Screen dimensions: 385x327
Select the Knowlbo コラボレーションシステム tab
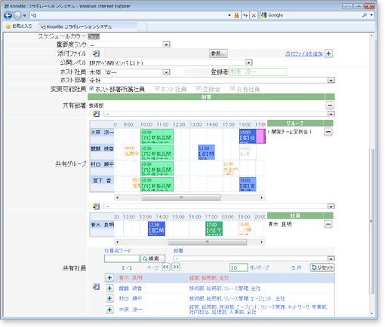coord(88,26)
